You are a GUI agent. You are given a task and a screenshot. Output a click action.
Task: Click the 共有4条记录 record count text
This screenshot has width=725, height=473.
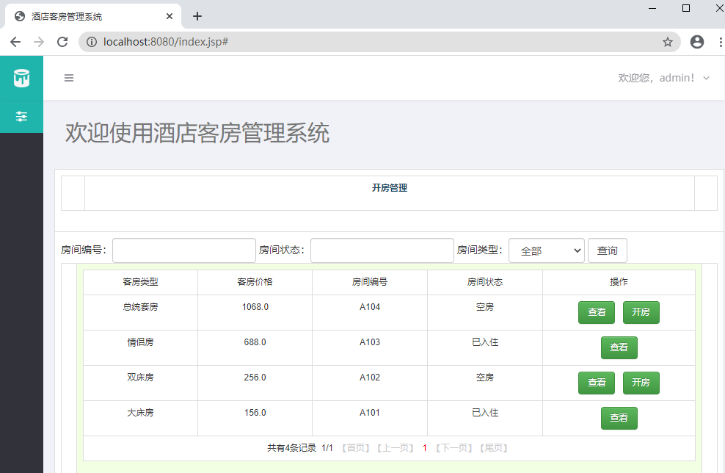click(292, 448)
